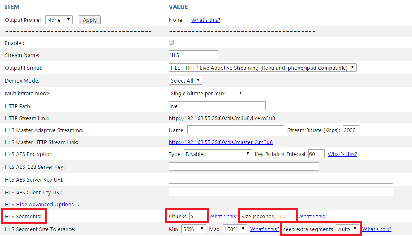Image resolution: width=412 pixels, height=236 pixels.
Task: Enable the stream checkbox
Action: 171,42
